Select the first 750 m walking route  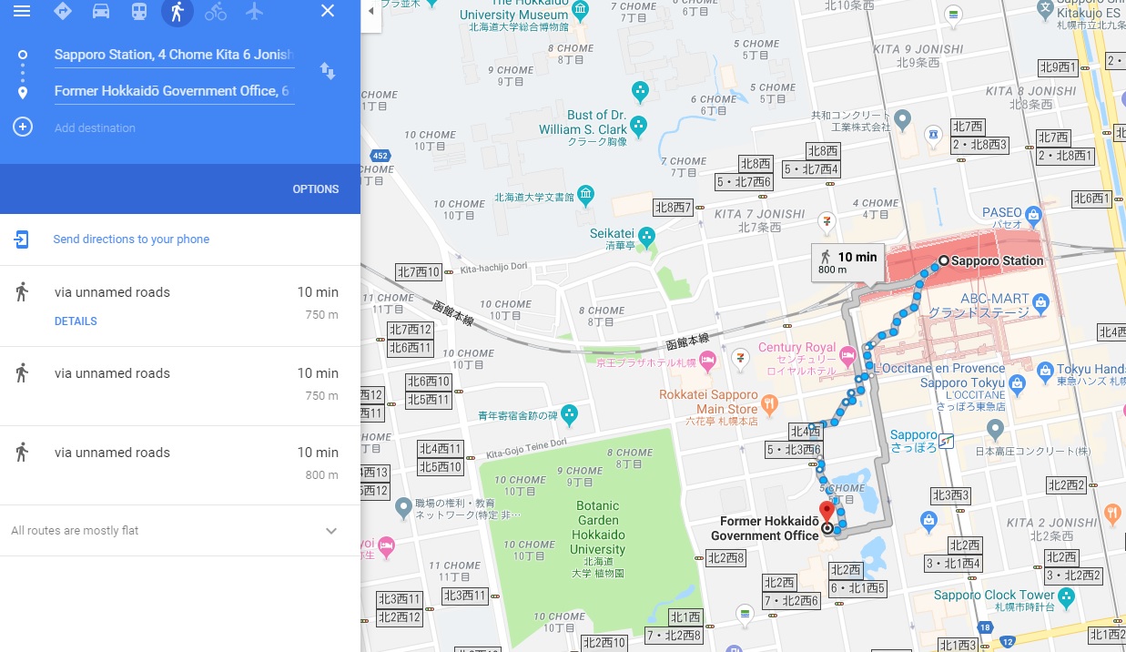point(180,306)
